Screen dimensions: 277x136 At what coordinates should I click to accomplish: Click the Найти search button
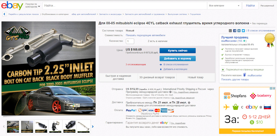click(250, 6)
